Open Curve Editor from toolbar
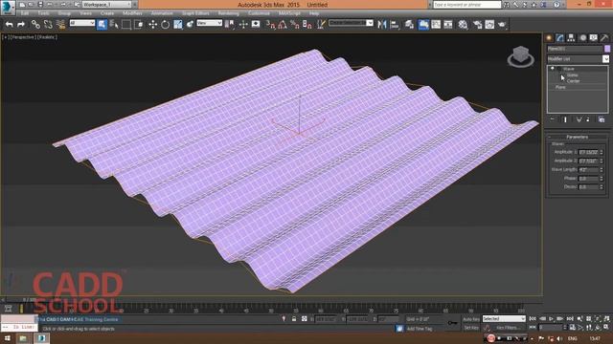 pyautogui.click(x=436, y=24)
